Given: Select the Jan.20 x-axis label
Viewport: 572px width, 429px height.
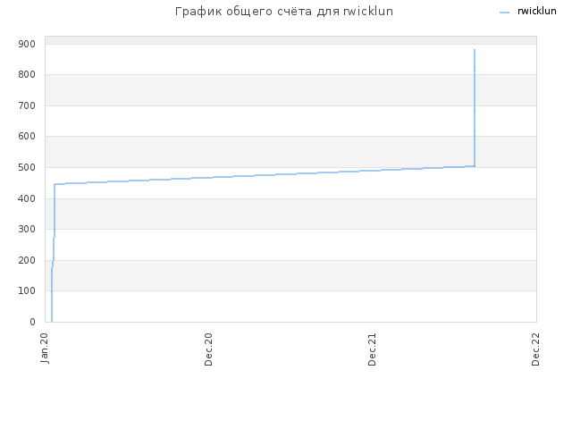Looking at the screenshot, I should click(x=45, y=348).
